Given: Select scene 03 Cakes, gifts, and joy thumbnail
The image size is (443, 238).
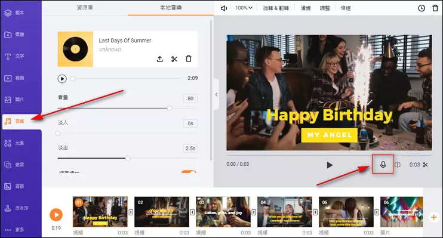Looking at the screenshot, I should (x=223, y=212).
